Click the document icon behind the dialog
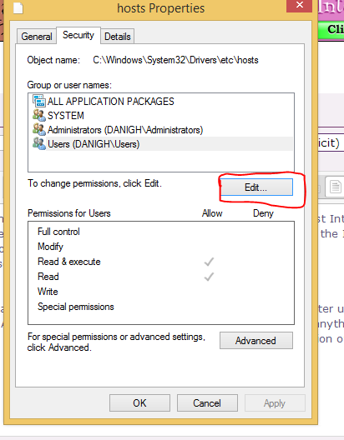Viewport: 344px width, 440px height. click(336, 187)
